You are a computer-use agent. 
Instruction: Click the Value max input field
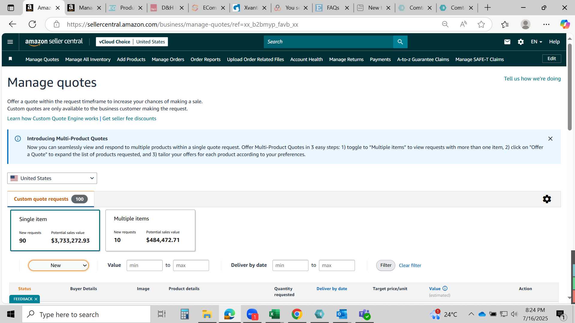191,265
